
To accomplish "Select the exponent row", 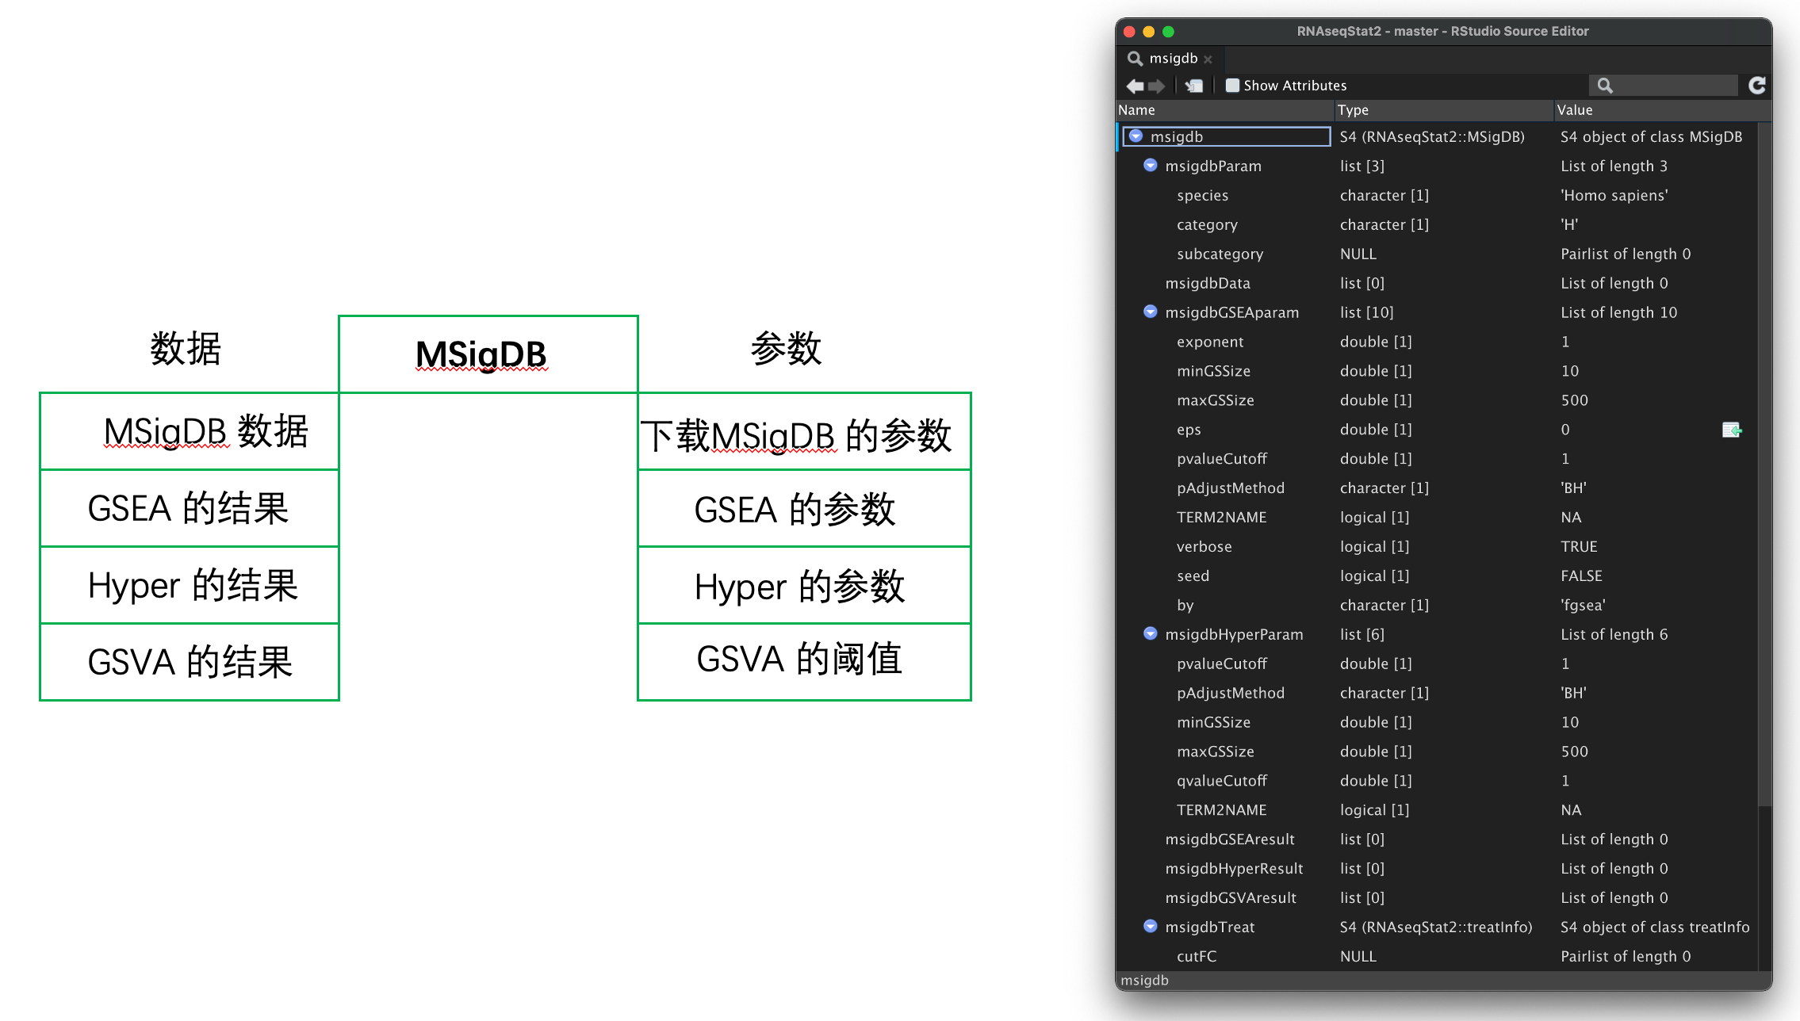I will click(1437, 342).
